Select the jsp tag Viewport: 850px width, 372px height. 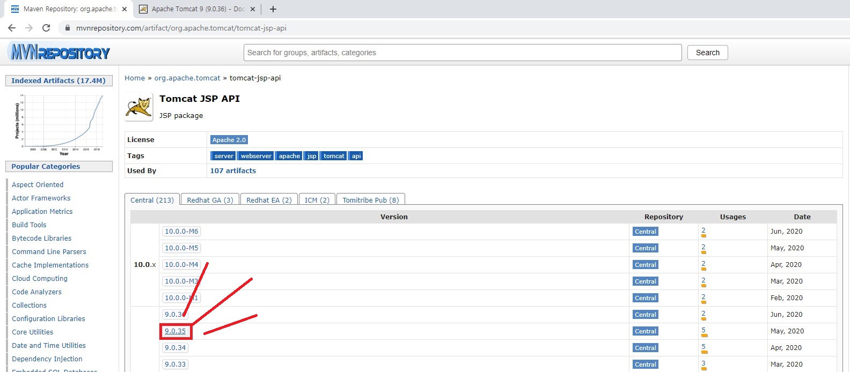click(x=312, y=156)
